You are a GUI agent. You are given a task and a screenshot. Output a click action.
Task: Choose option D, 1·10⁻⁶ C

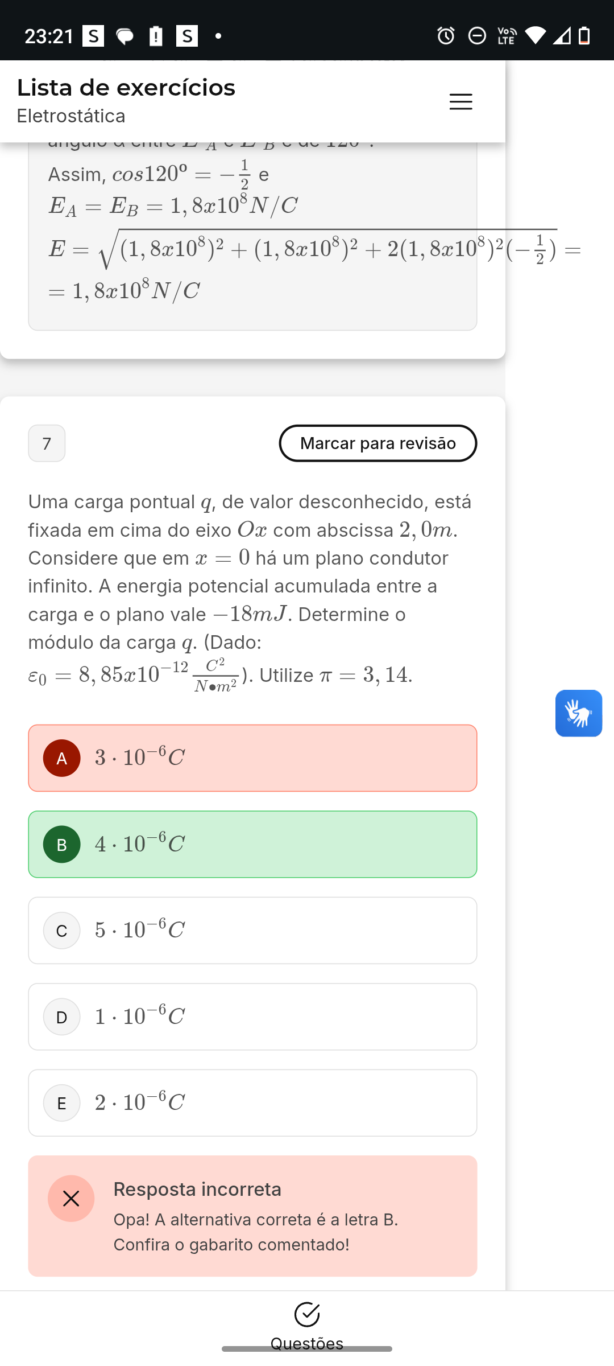pos(252,1017)
